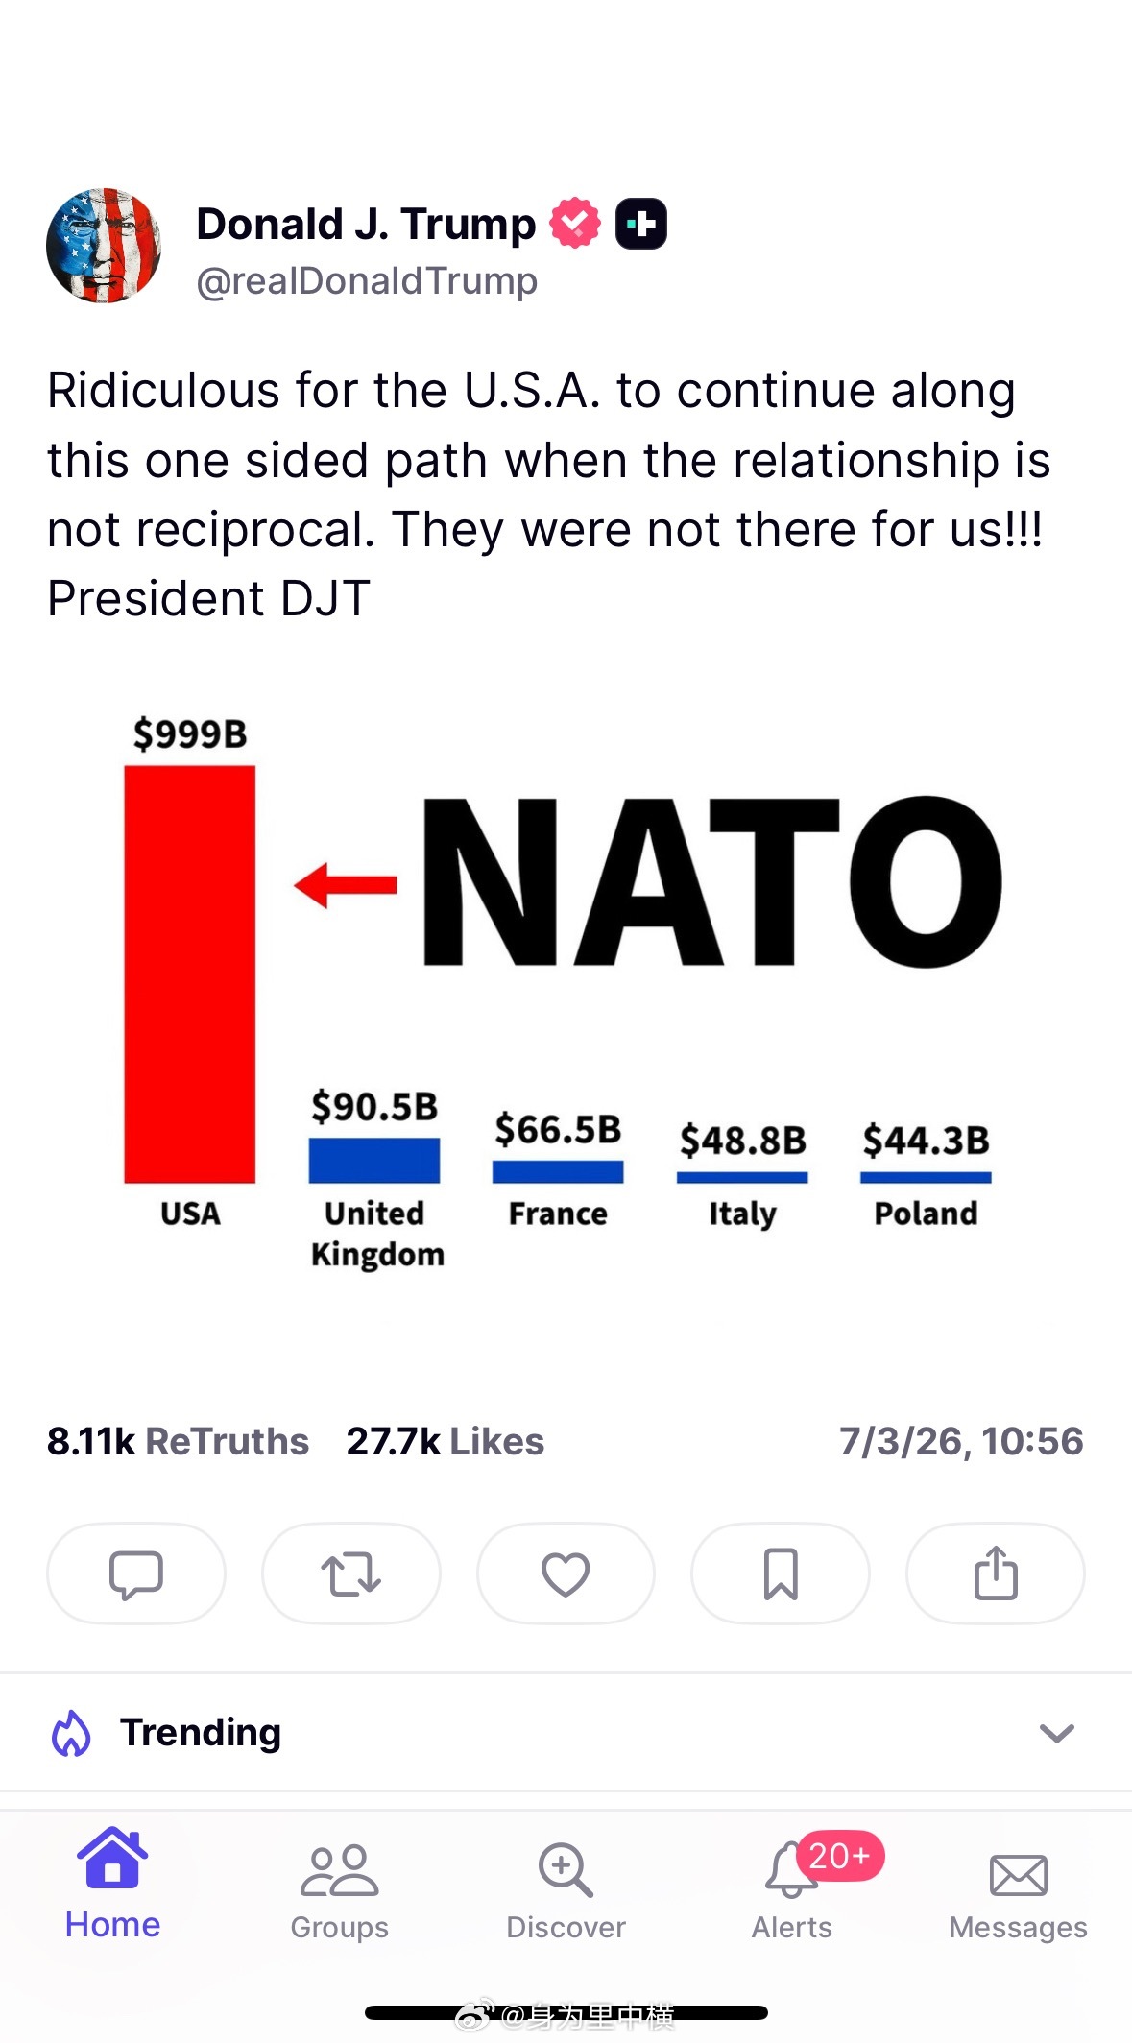View the 8.11k ReTruths list
This screenshot has width=1132, height=2043.
tap(178, 1441)
